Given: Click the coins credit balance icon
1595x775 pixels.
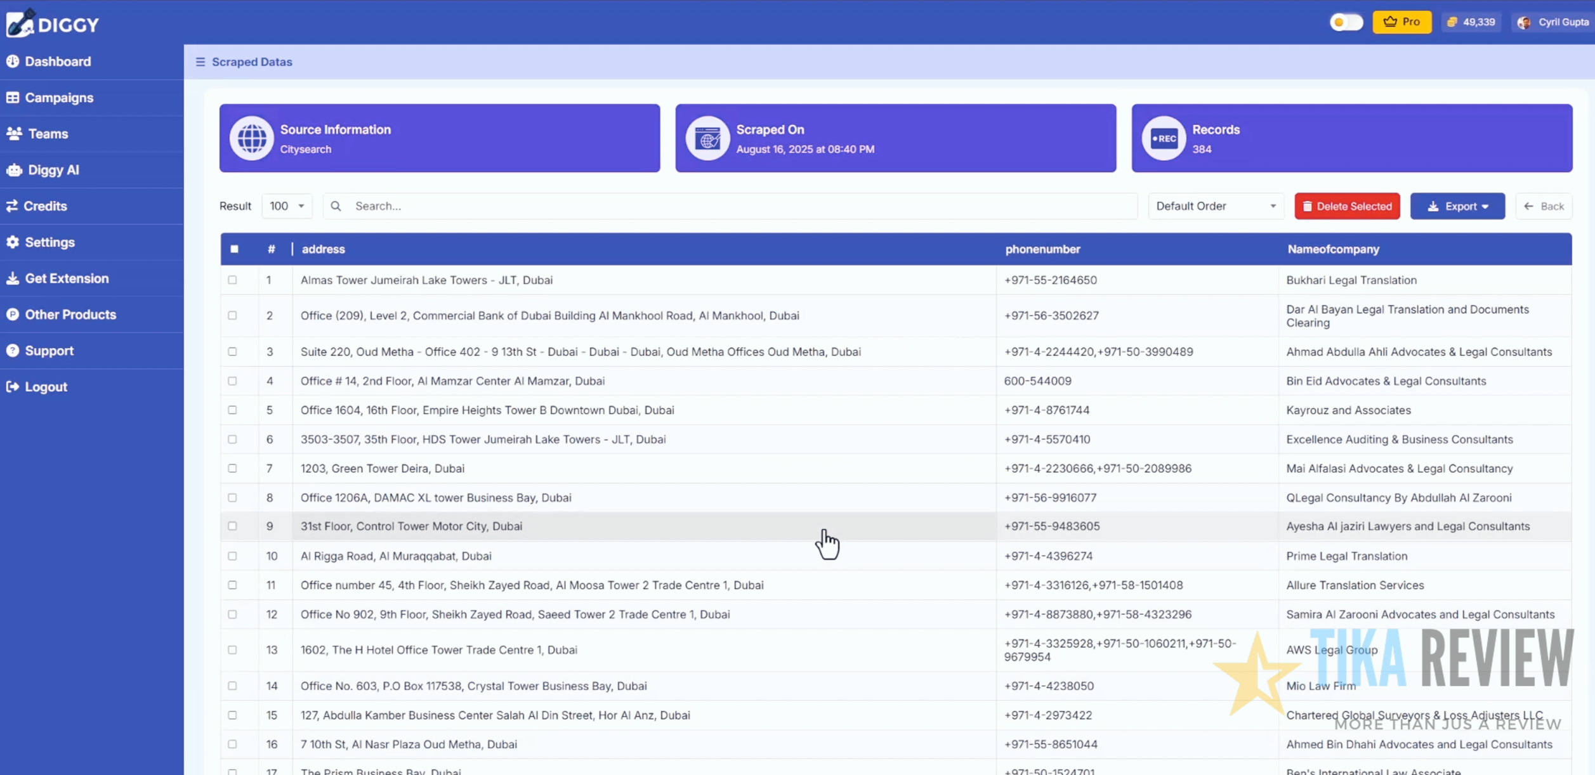Looking at the screenshot, I should (x=1452, y=22).
